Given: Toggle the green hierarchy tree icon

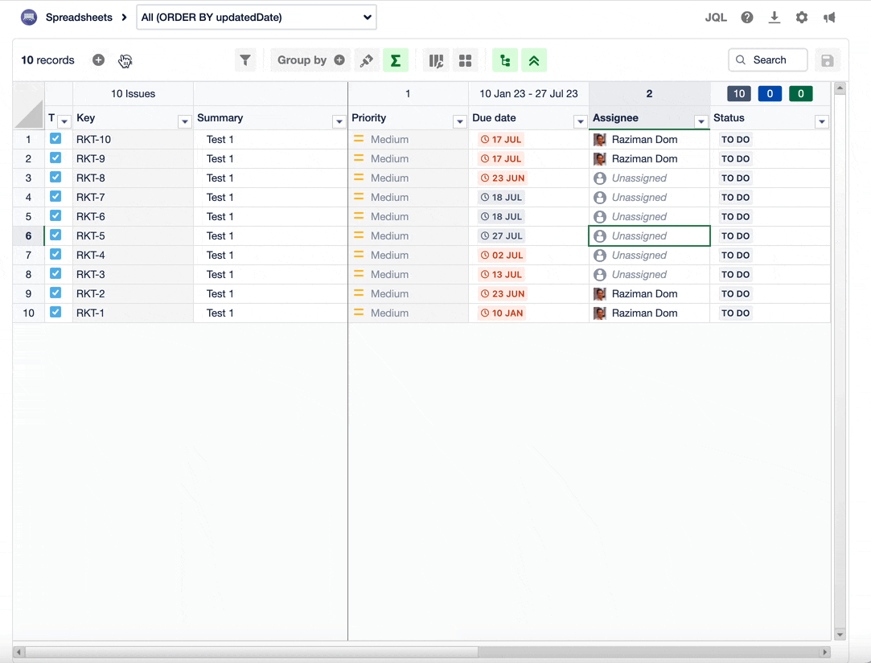Looking at the screenshot, I should [x=504, y=60].
